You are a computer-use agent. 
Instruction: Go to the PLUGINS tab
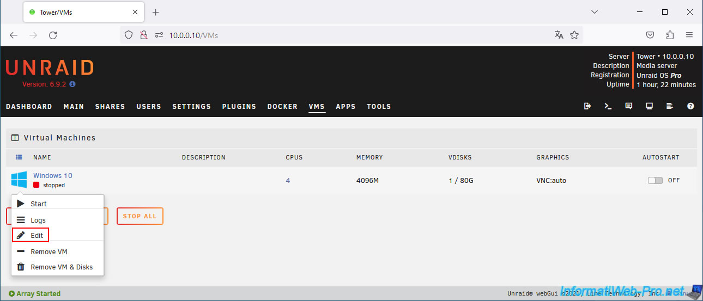[239, 107]
